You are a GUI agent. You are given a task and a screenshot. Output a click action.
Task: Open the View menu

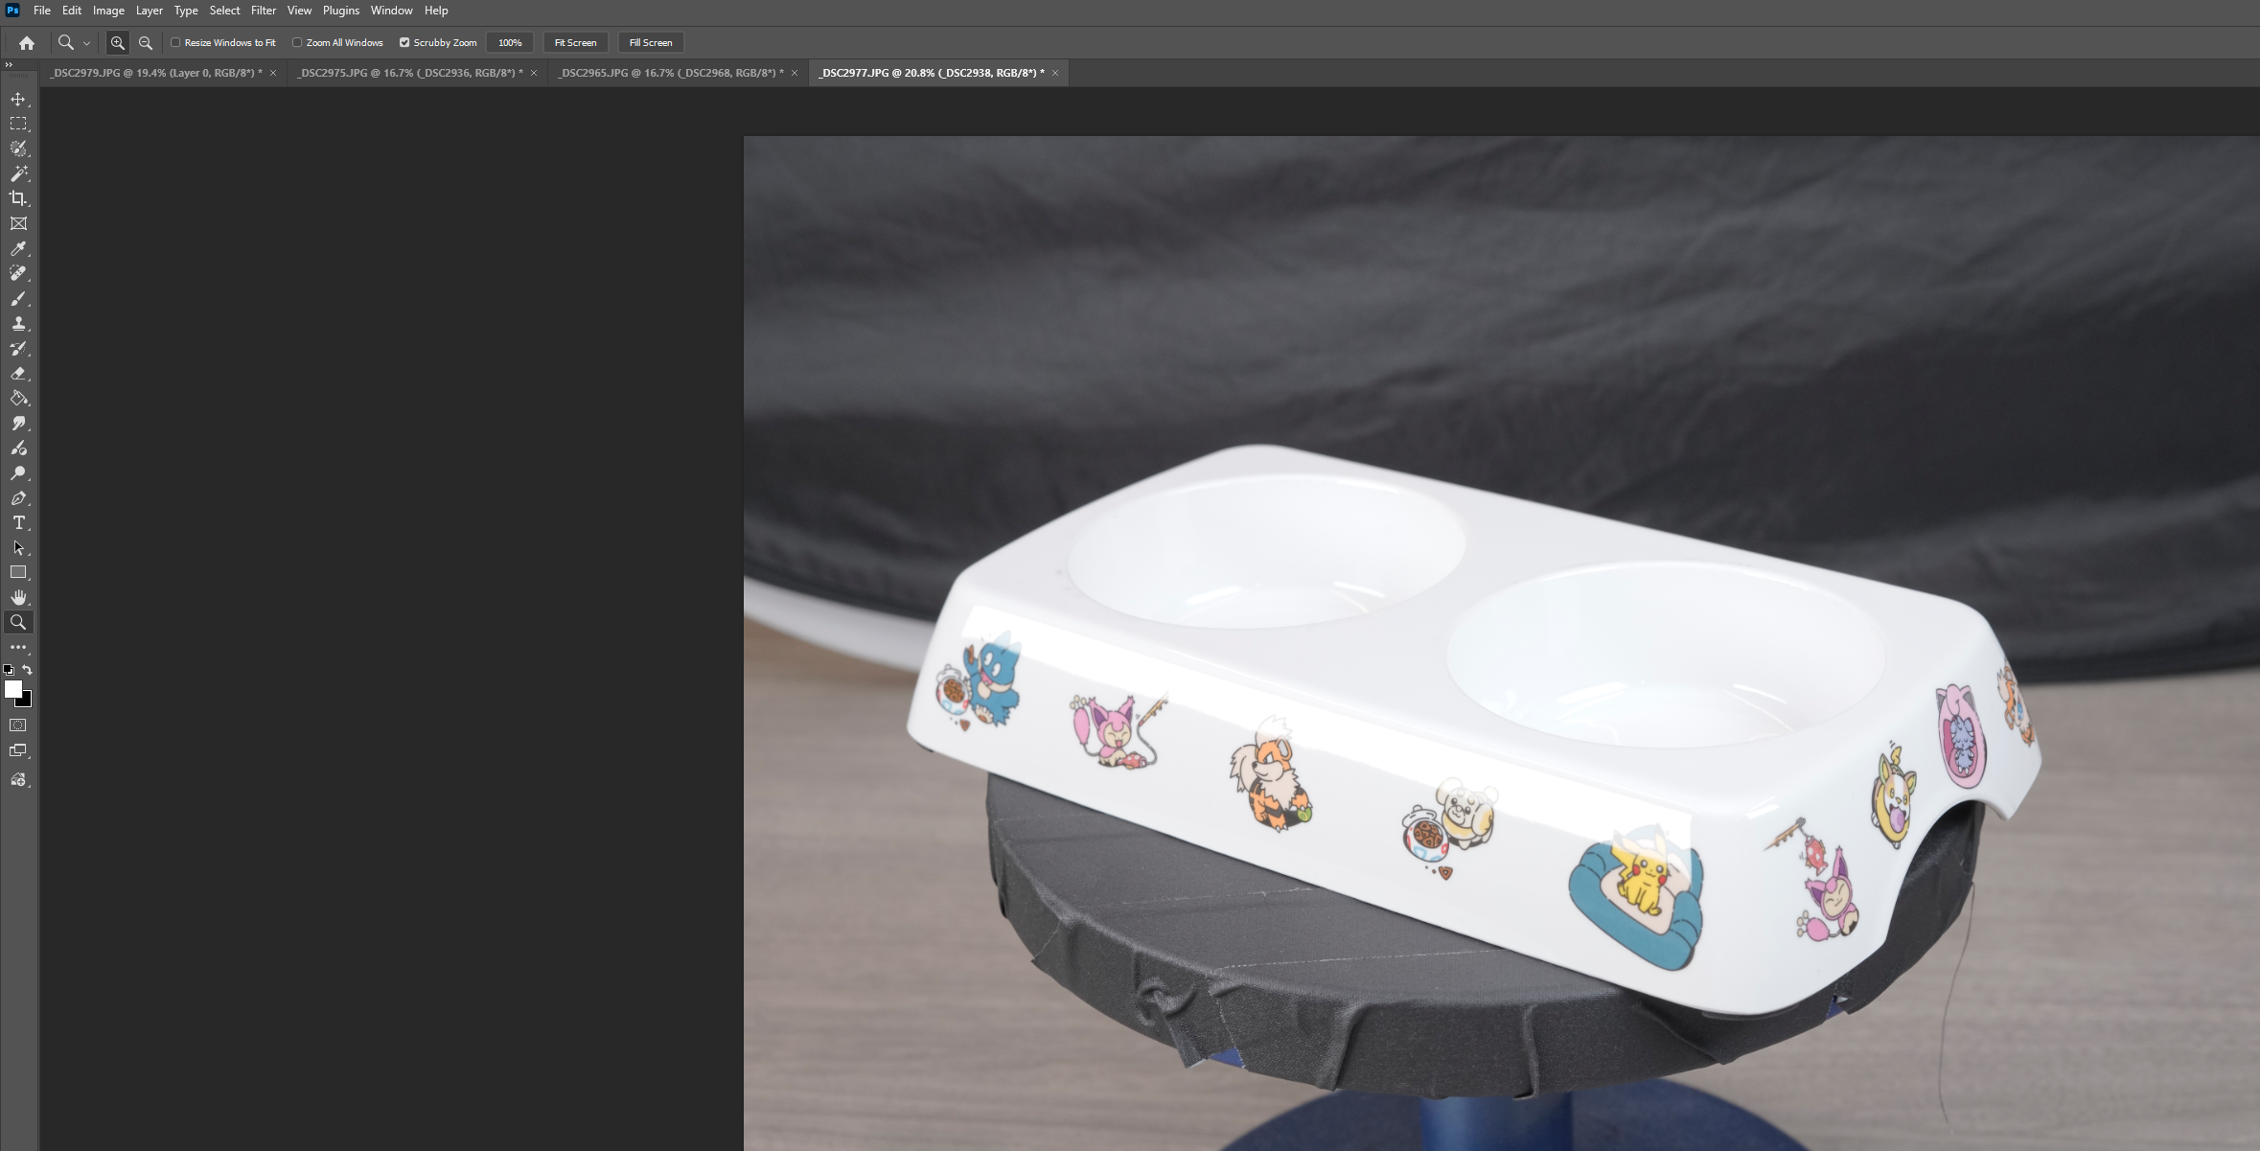(x=299, y=11)
